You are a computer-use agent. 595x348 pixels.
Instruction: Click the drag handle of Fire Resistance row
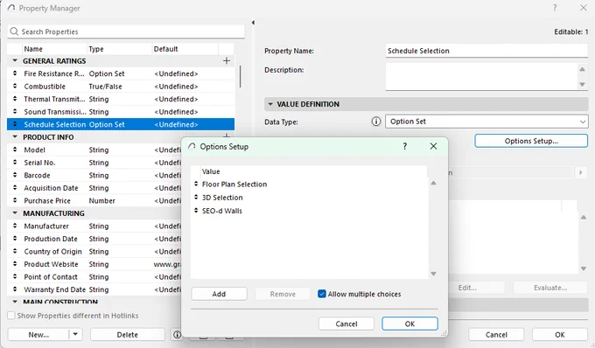[15, 73]
